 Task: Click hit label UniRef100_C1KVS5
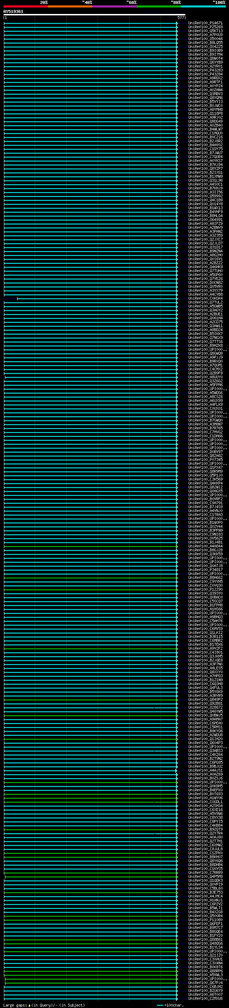point(205,869)
